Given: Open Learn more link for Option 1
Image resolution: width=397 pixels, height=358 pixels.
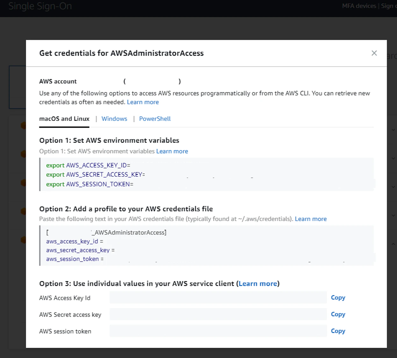Looking at the screenshot, I should (x=172, y=151).
